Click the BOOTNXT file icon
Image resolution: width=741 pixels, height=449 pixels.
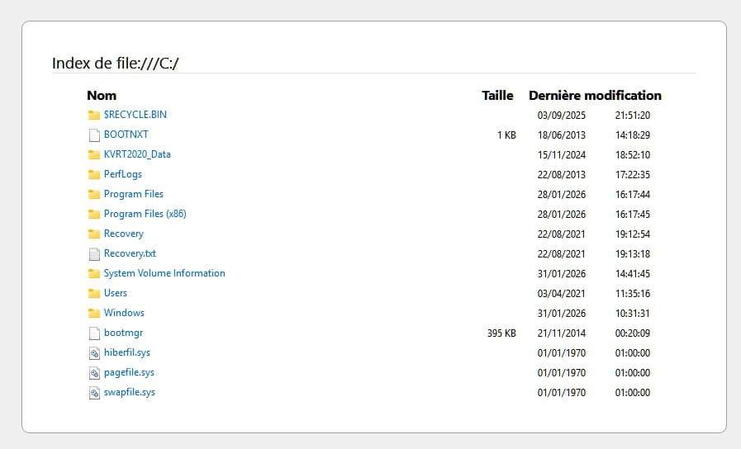93,135
